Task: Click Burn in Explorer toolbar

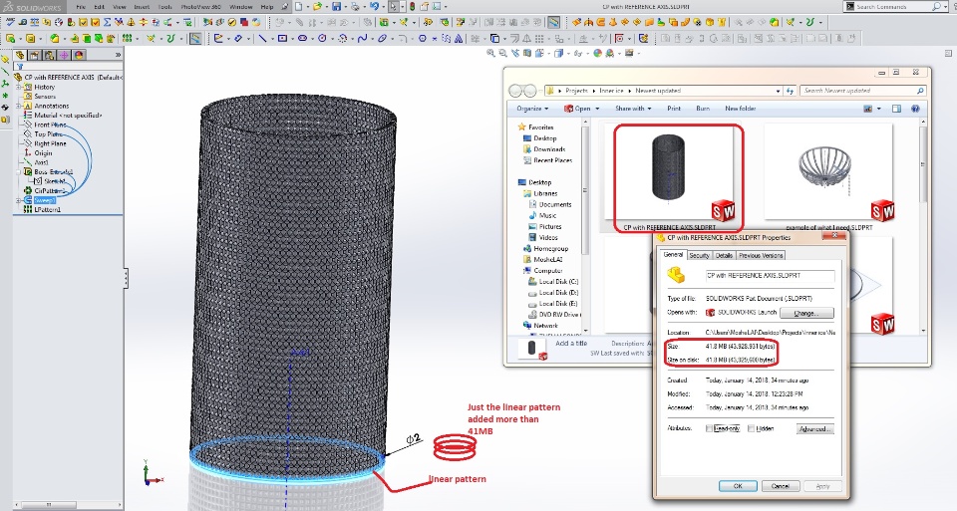Action: click(x=703, y=109)
